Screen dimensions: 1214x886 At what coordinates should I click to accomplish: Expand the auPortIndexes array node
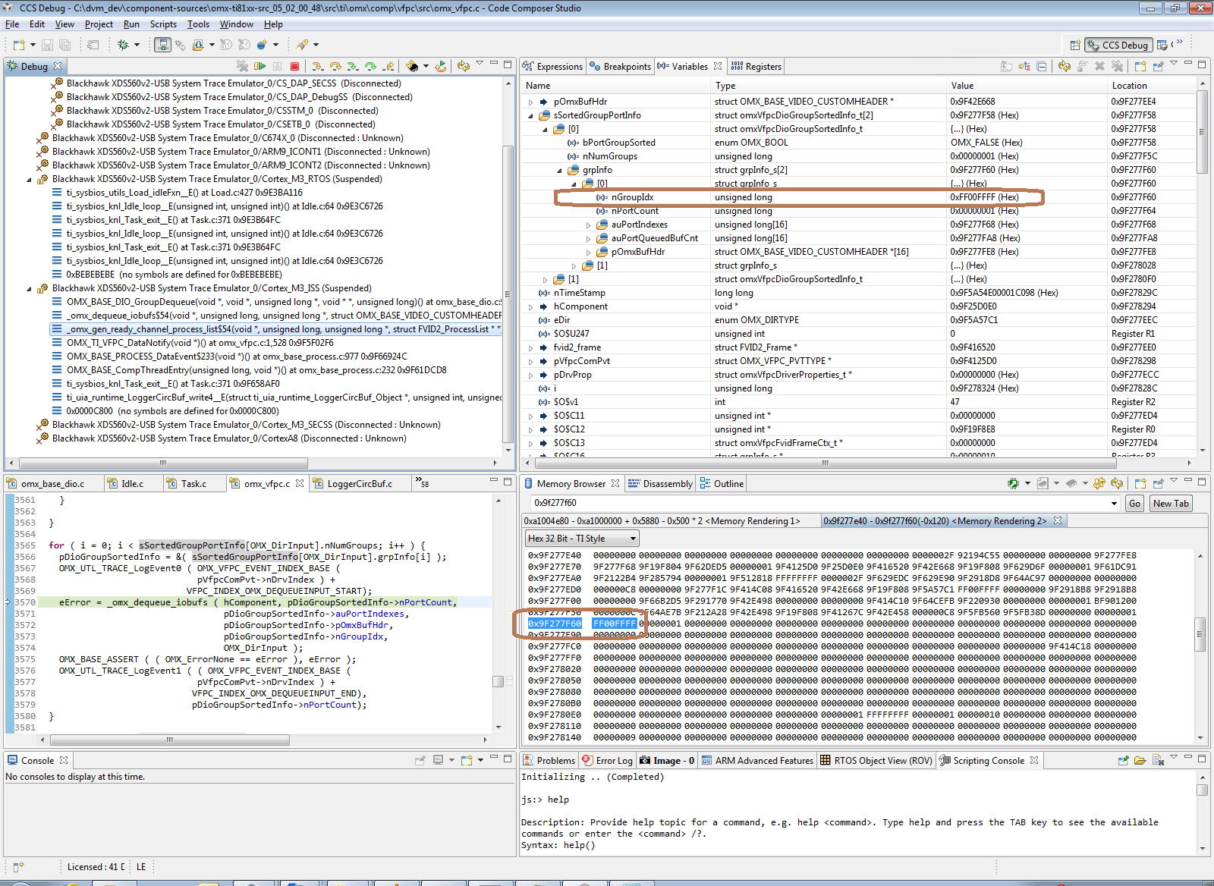[589, 225]
